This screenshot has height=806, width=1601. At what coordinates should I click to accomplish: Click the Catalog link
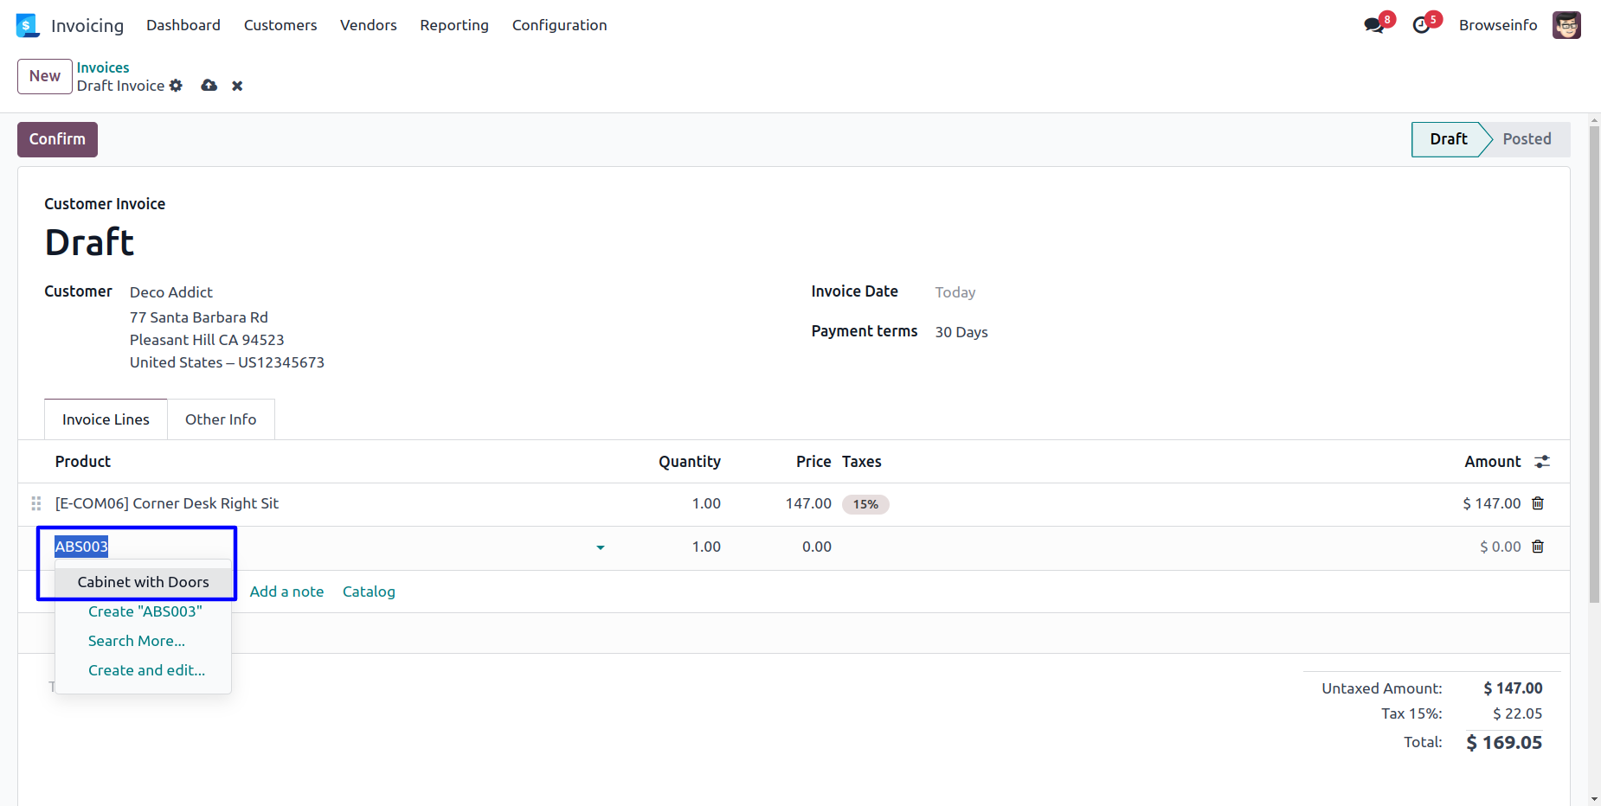(x=369, y=592)
